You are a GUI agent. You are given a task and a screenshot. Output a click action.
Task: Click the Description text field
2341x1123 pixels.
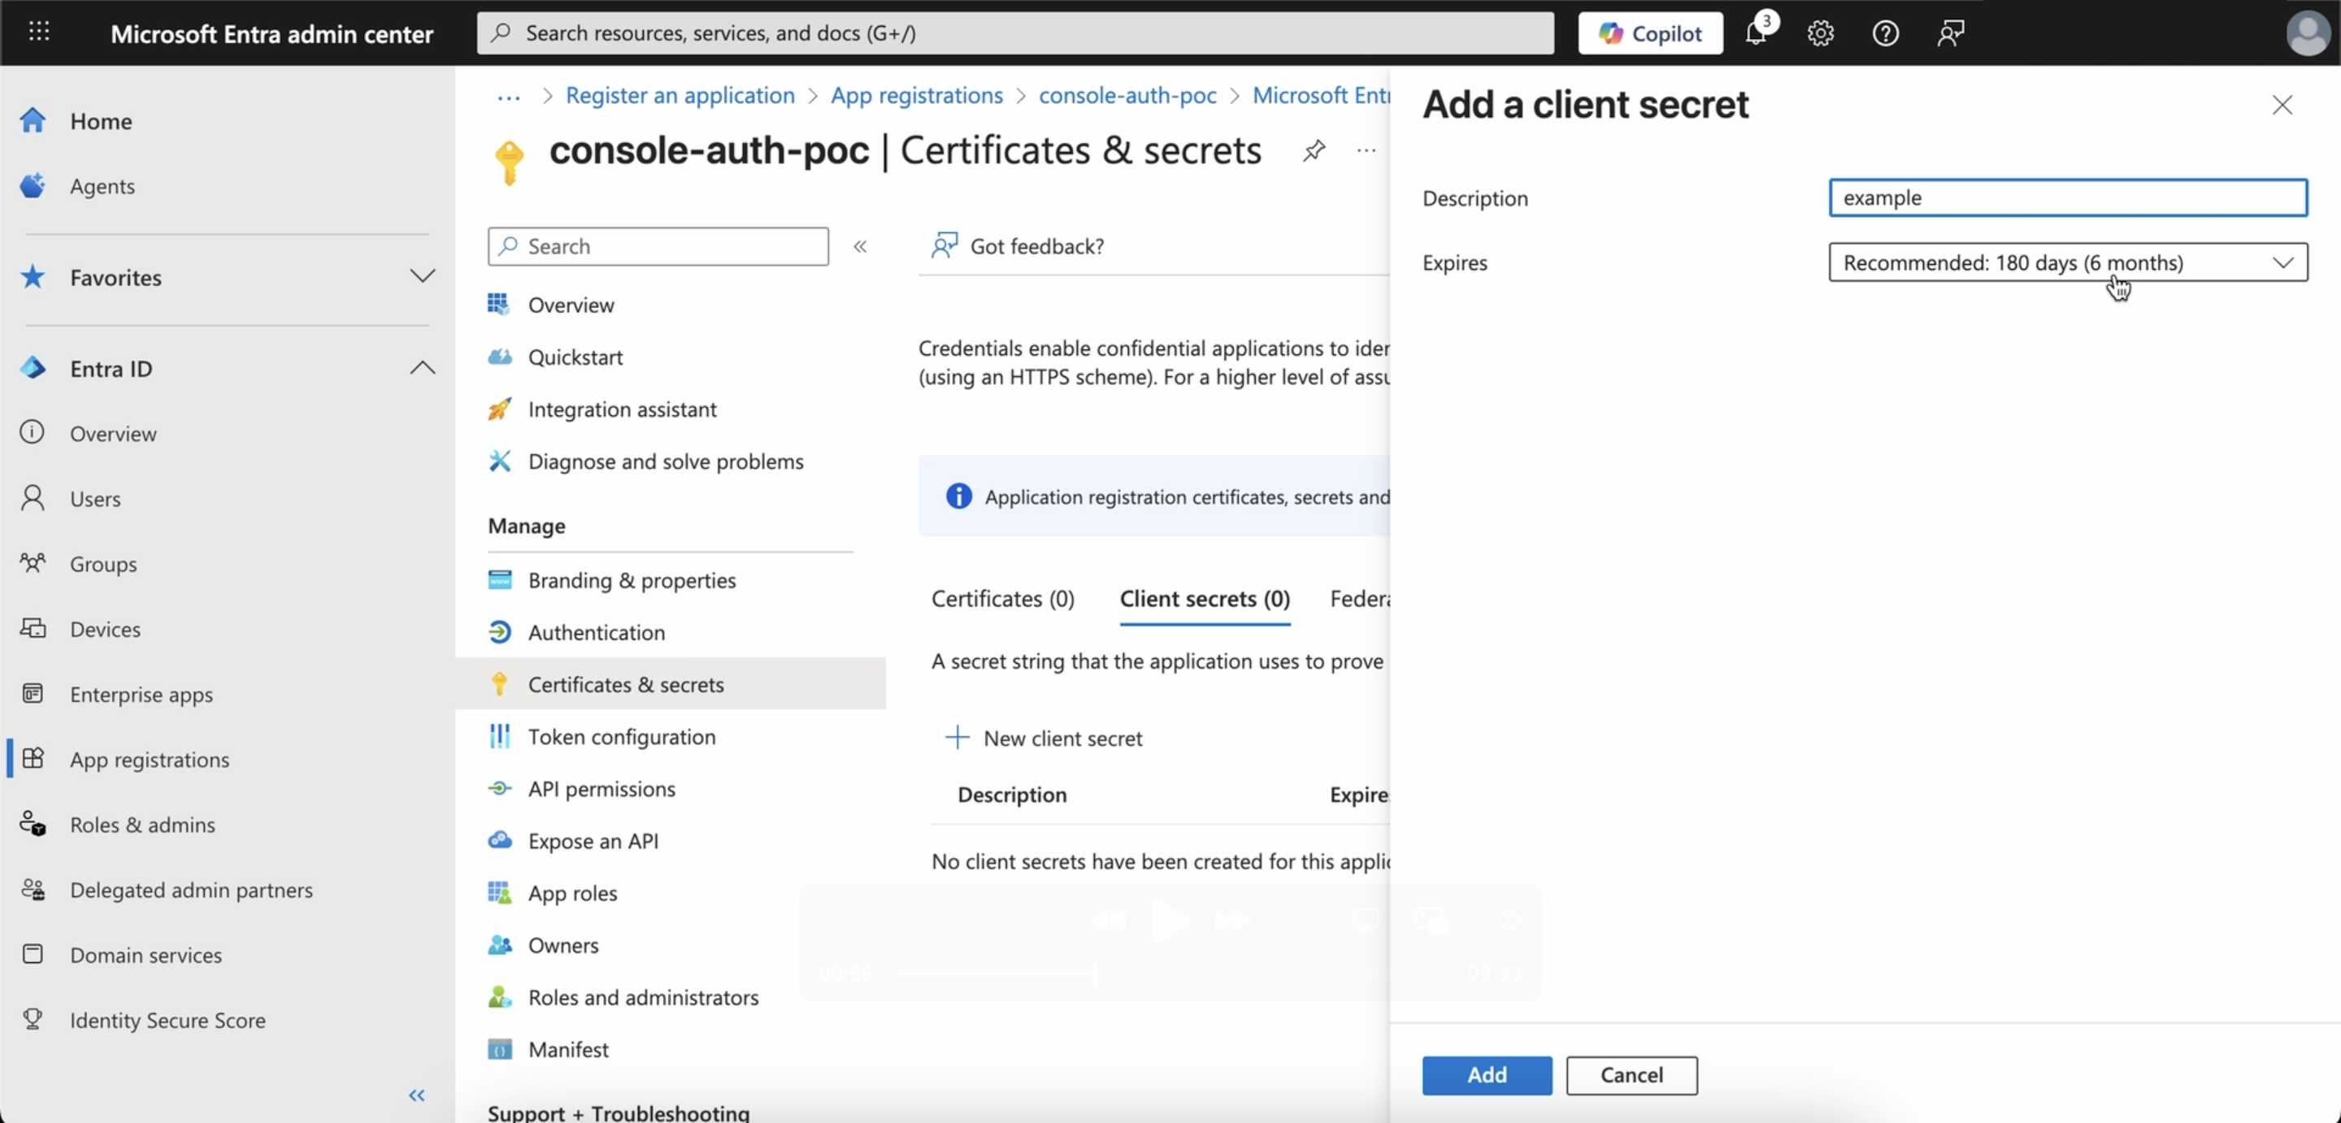tap(2067, 198)
